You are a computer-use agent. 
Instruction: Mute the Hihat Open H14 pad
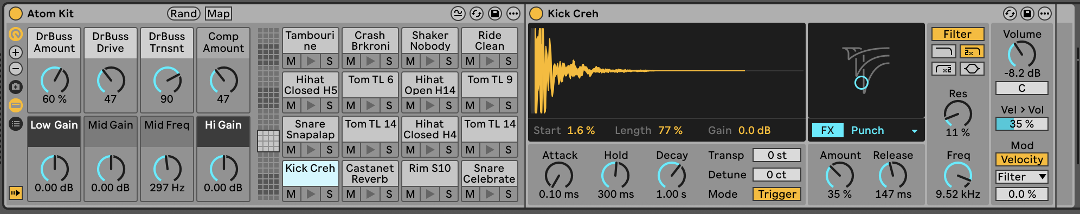tap(411, 105)
